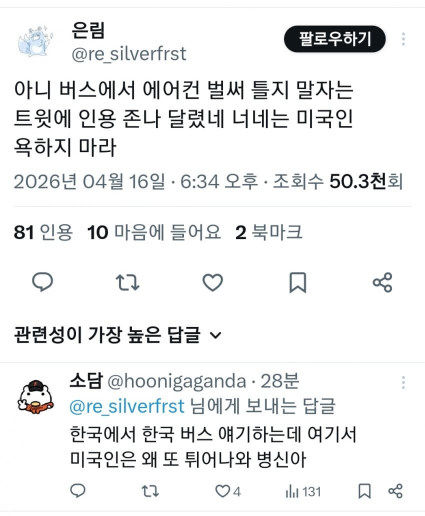Screen dimensions: 425x516
Task: Open the @re_silverfrst handle in header
Action: [x=128, y=54]
